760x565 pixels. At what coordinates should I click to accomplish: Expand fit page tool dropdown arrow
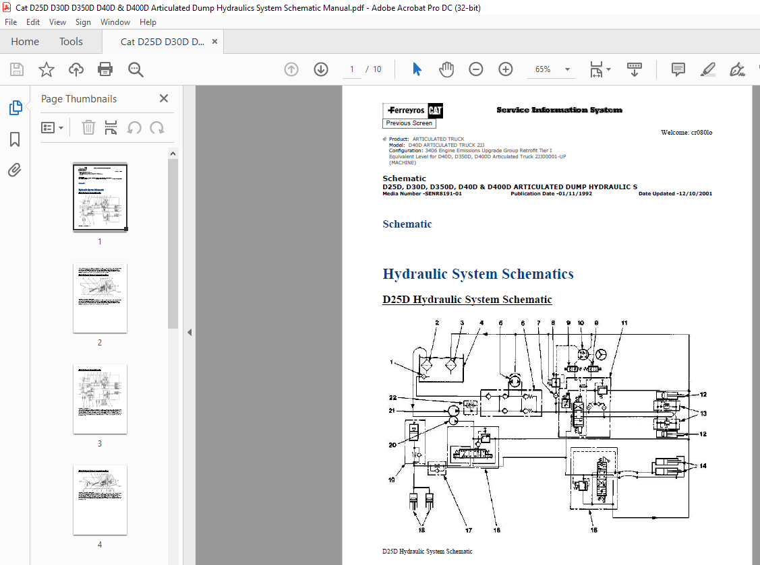click(x=609, y=70)
